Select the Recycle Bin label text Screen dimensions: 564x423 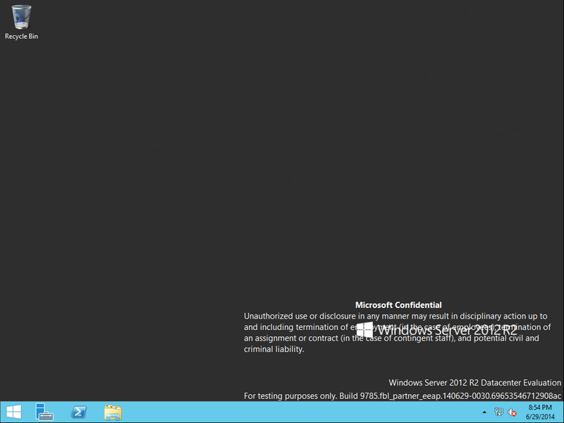click(x=21, y=37)
